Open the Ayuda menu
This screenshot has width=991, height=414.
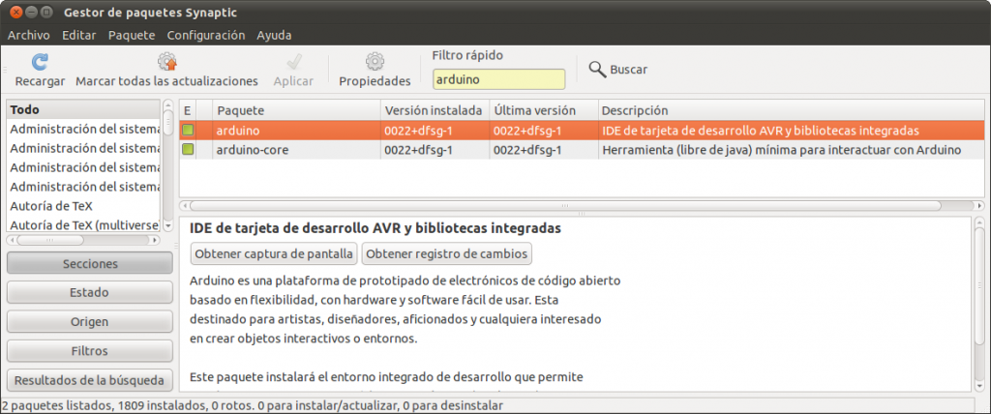(274, 36)
